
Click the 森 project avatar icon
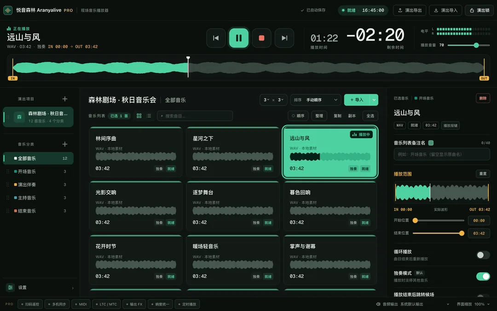tap(19, 117)
